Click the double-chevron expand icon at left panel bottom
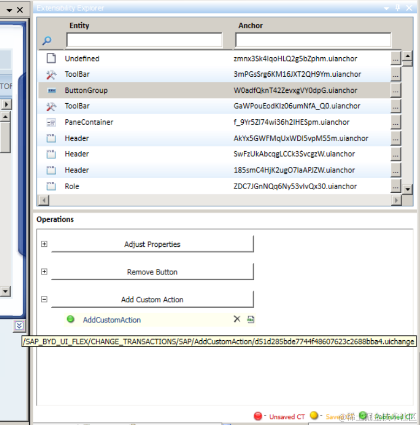 coord(19,326)
